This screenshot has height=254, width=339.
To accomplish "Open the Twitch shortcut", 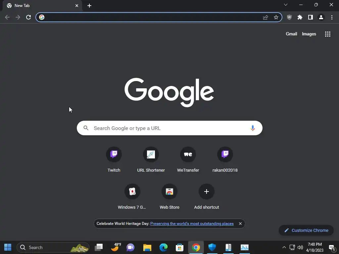I will pyautogui.click(x=114, y=159).
